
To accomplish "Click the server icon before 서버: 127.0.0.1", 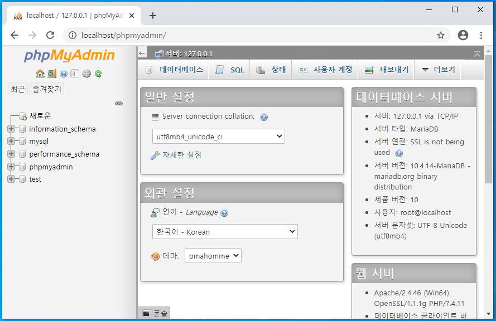I will pos(159,54).
